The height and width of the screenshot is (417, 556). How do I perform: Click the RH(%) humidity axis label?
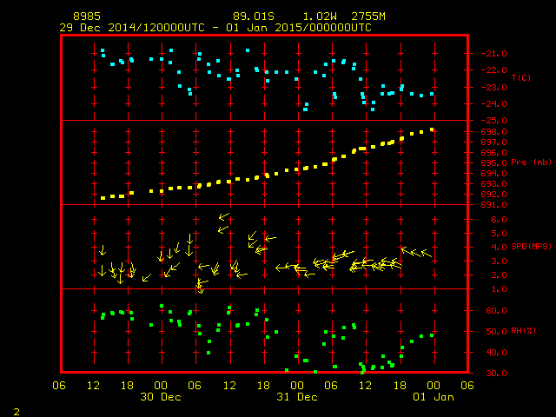[524, 331]
